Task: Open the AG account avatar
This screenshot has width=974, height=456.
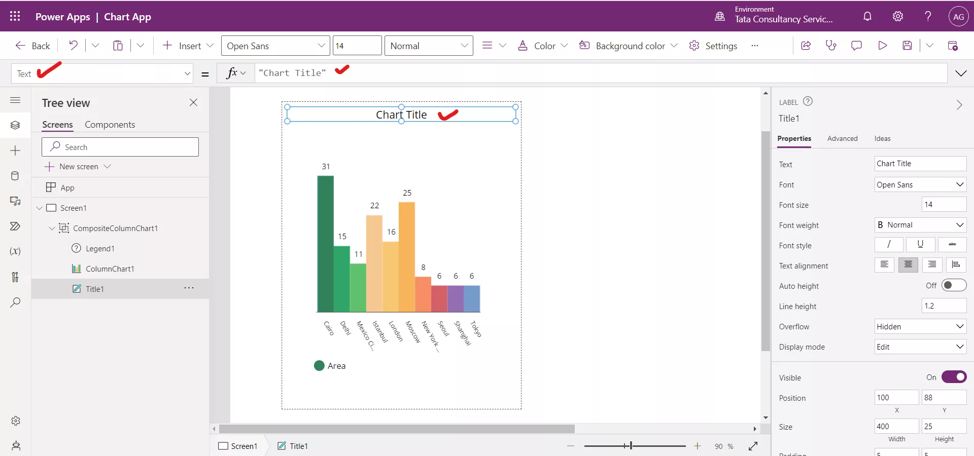Action: pyautogui.click(x=958, y=16)
